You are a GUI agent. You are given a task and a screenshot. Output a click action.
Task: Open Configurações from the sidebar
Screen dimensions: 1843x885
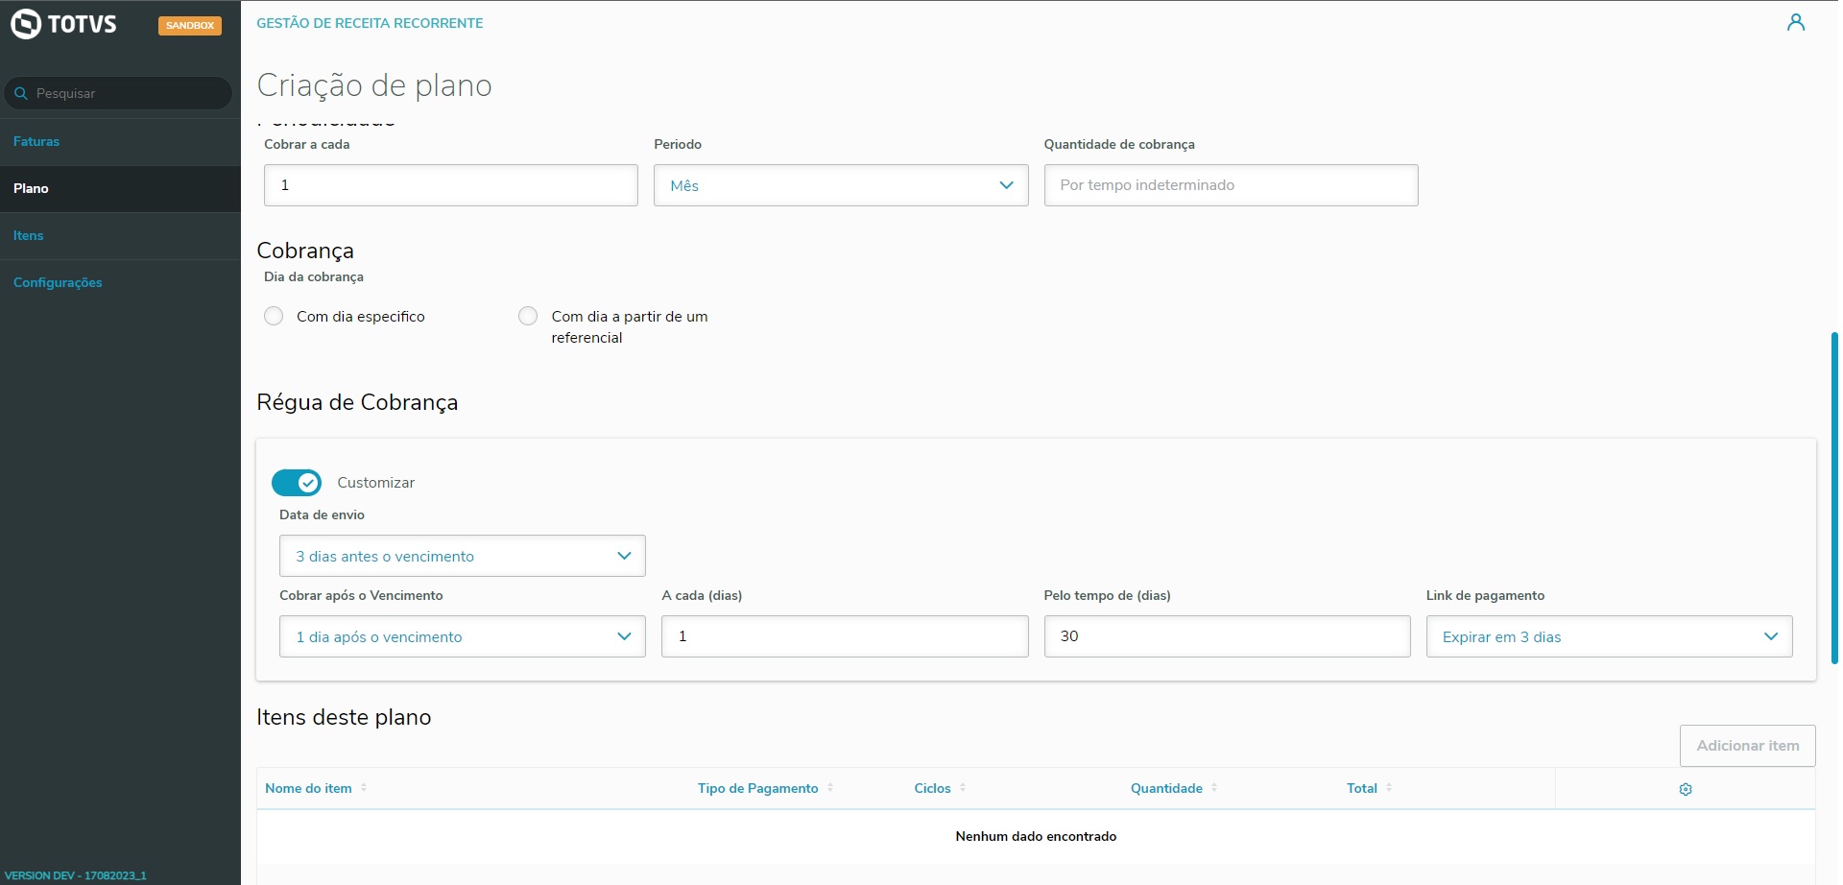58,282
